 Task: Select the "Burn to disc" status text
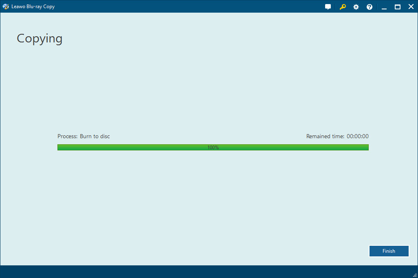(x=95, y=137)
